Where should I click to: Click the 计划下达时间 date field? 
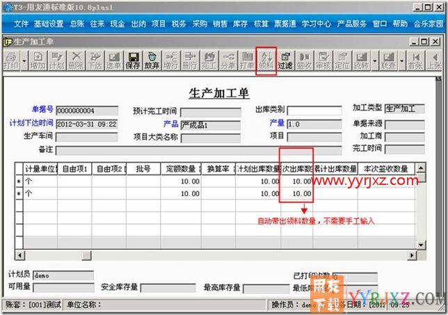[87, 124]
